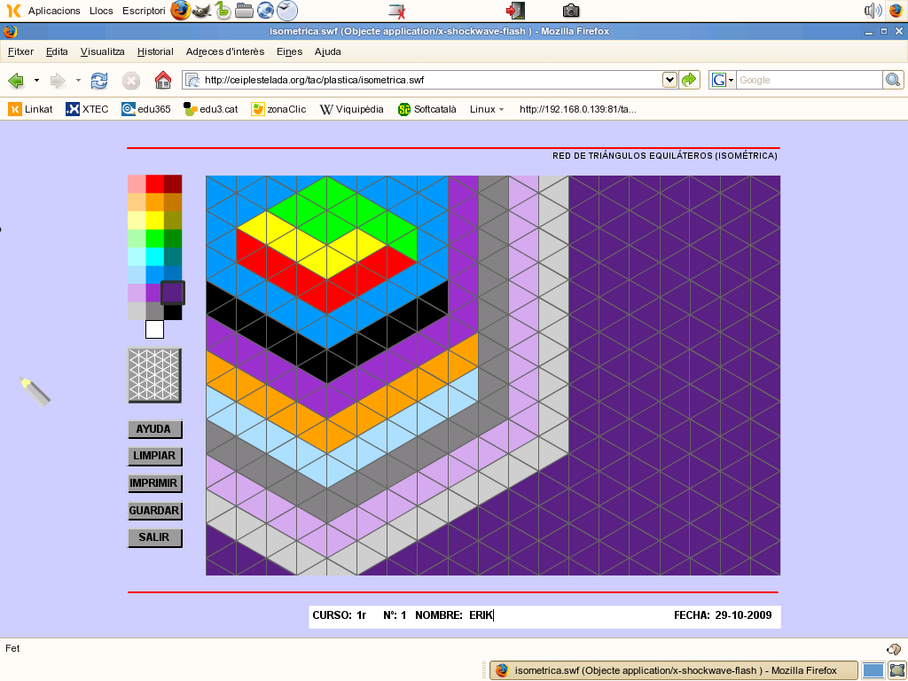The width and height of the screenshot is (908, 681).
Task: Click the Home icon in navigation toolbar
Action: pyautogui.click(x=163, y=80)
